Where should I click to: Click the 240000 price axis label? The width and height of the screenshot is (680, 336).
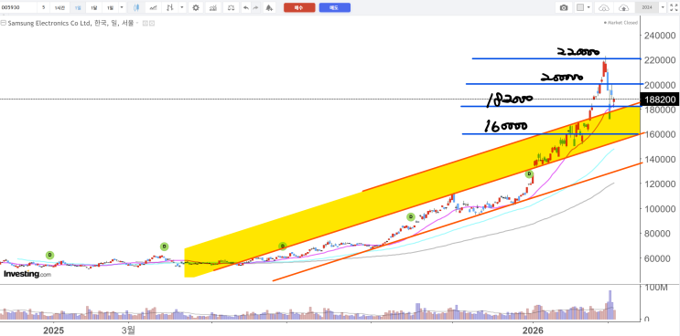(x=660, y=35)
